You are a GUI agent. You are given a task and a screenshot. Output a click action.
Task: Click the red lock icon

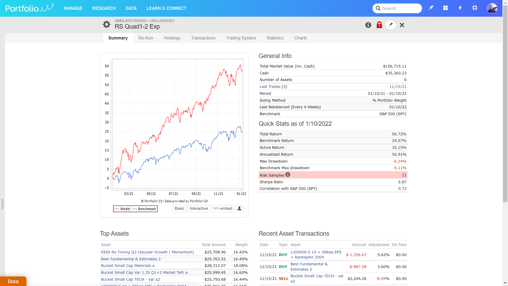click(379, 25)
